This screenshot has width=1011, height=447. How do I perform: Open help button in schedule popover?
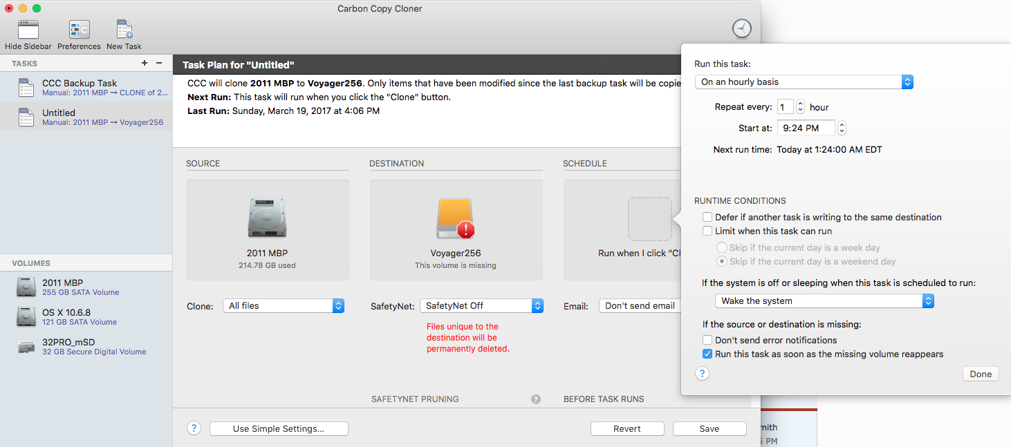pyautogui.click(x=702, y=374)
